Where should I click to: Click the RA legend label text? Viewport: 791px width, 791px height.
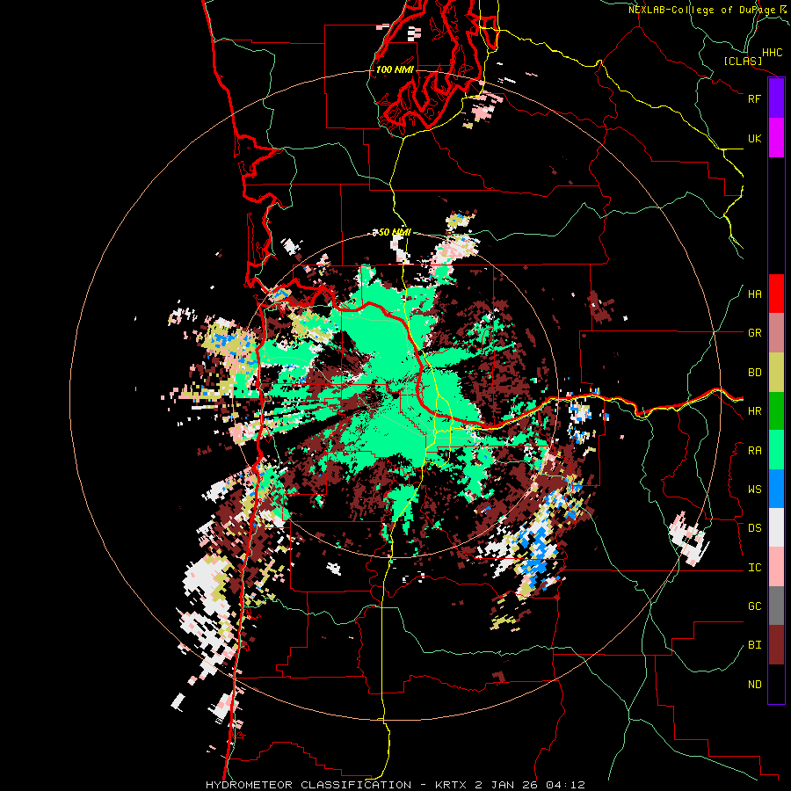754,451
